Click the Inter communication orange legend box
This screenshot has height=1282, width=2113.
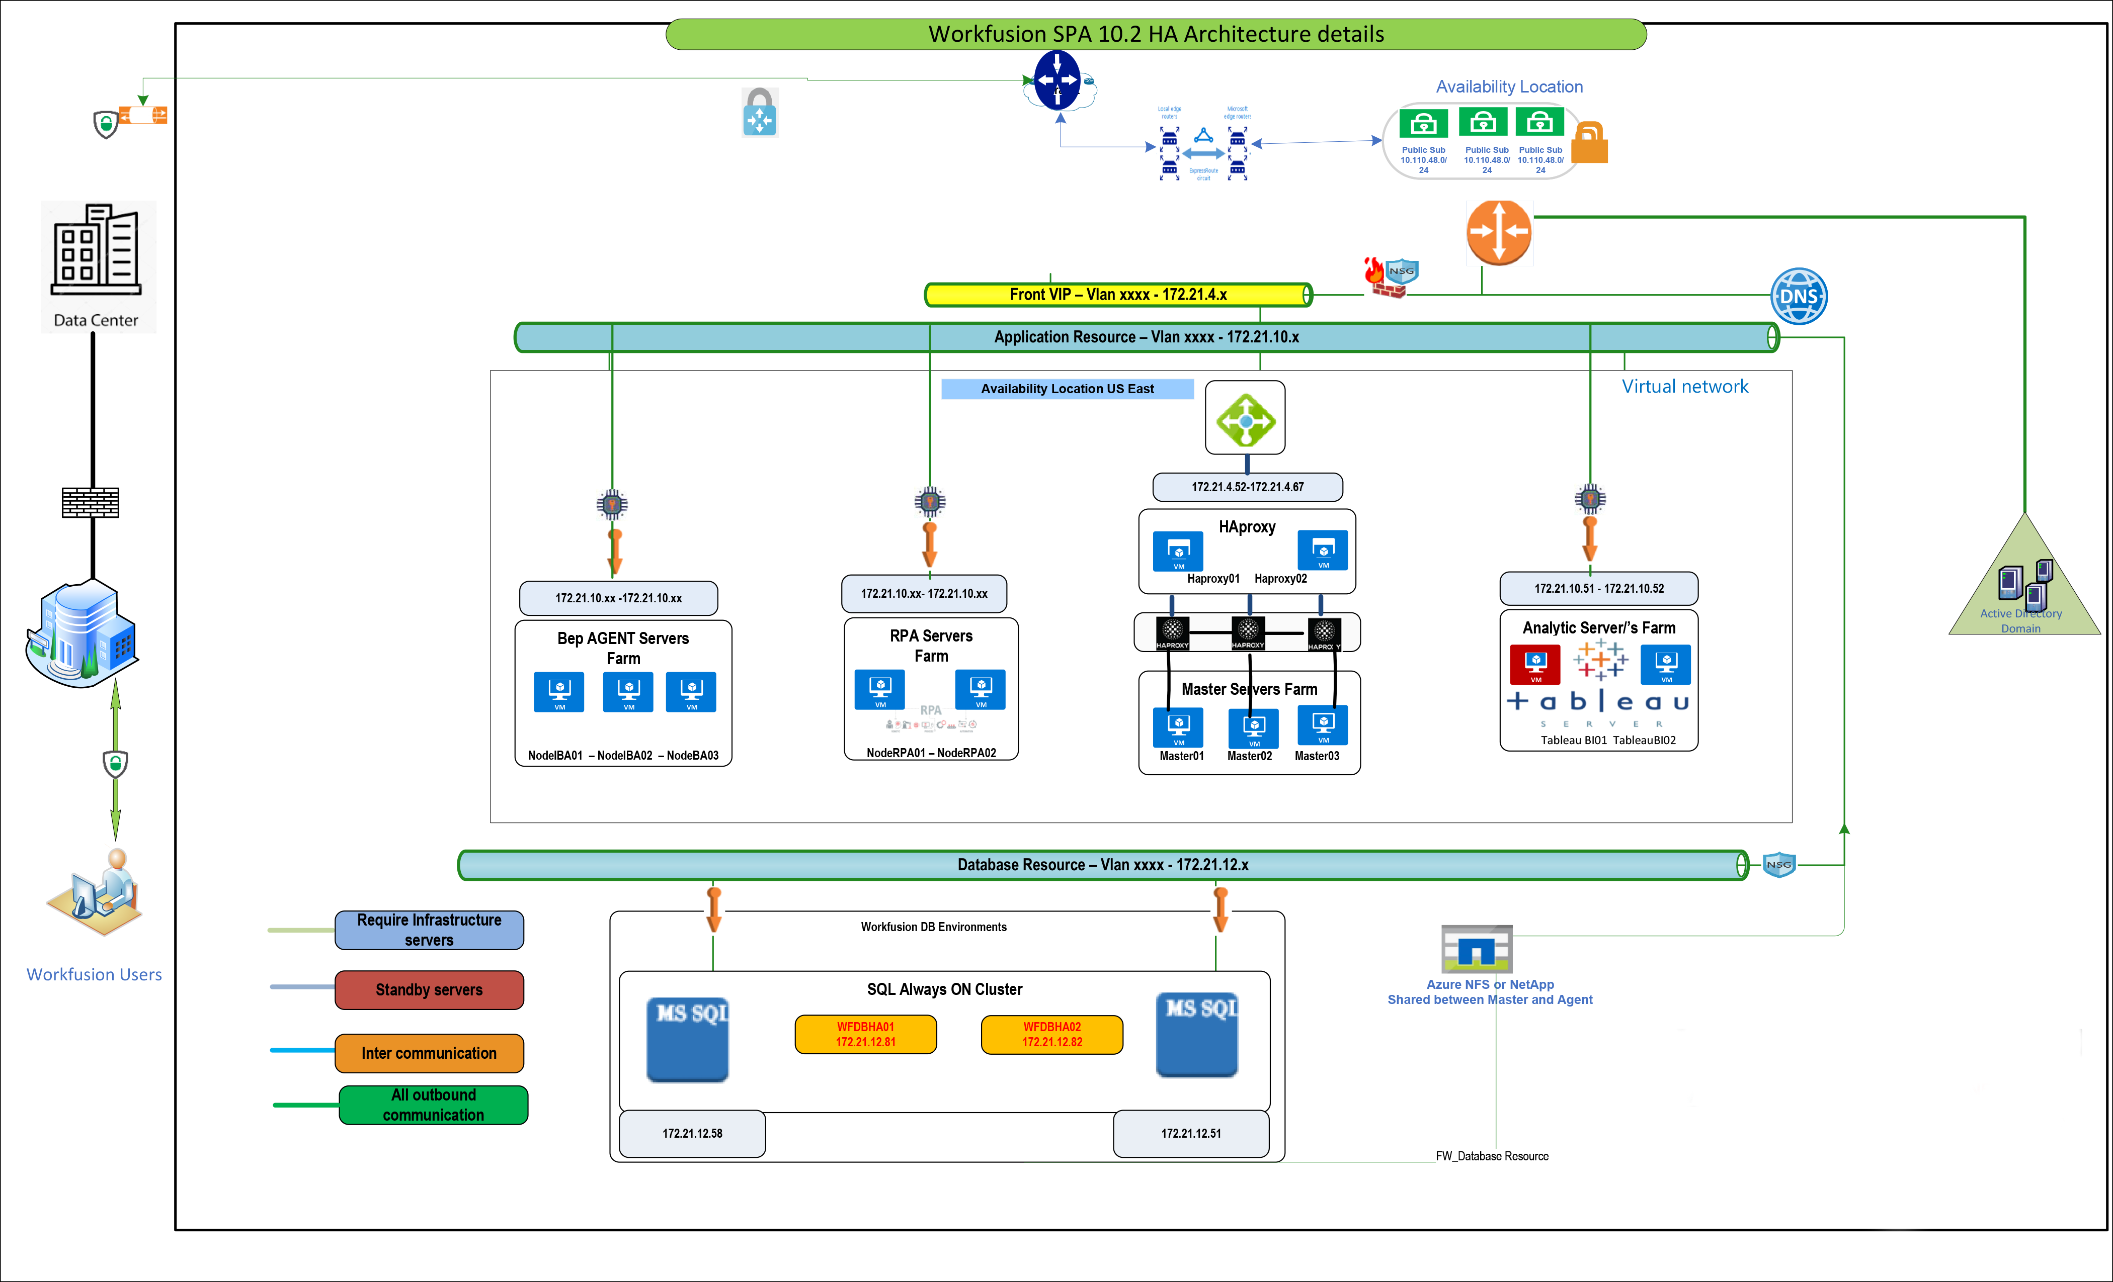429,1053
